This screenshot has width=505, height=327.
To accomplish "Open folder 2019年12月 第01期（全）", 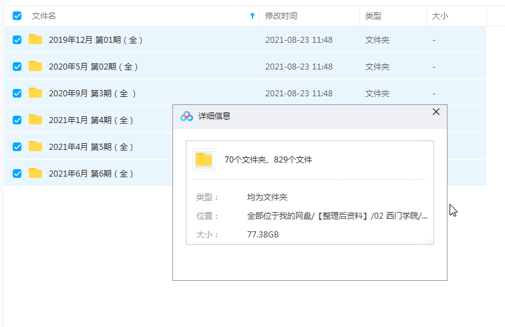I will coord(96,40).
